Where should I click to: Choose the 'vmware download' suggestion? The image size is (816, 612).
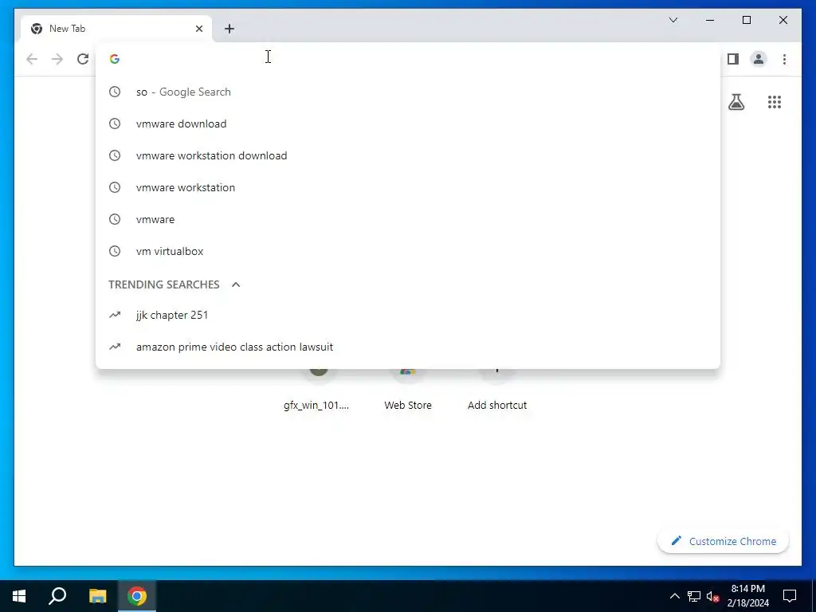pos(408,124)
